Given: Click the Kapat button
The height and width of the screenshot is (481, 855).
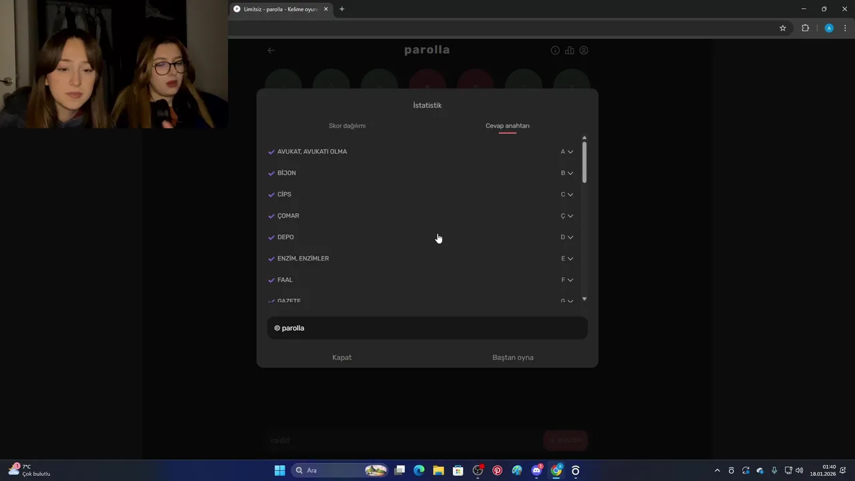Looking at the screenshot, I should point(342,357).
